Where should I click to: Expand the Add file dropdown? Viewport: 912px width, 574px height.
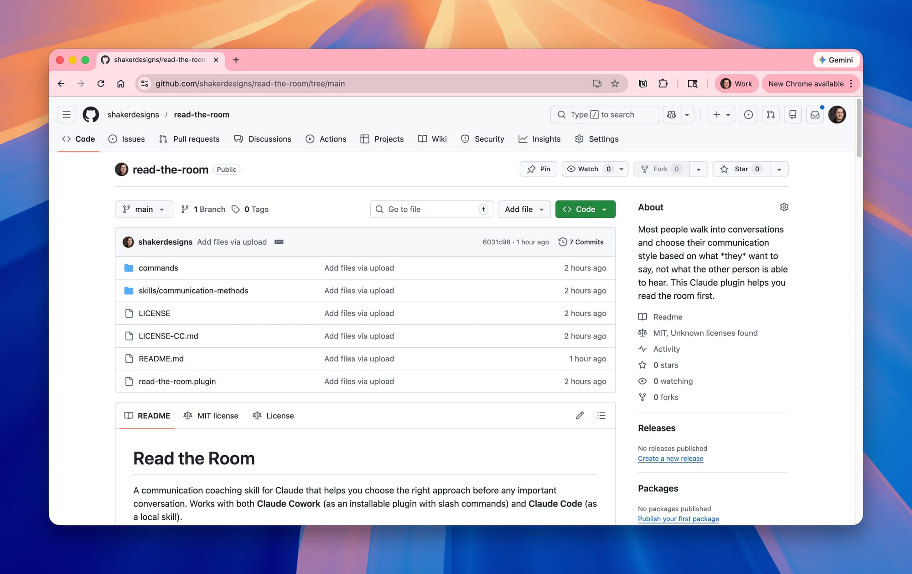pyautogui.click(x=524, y=209)
